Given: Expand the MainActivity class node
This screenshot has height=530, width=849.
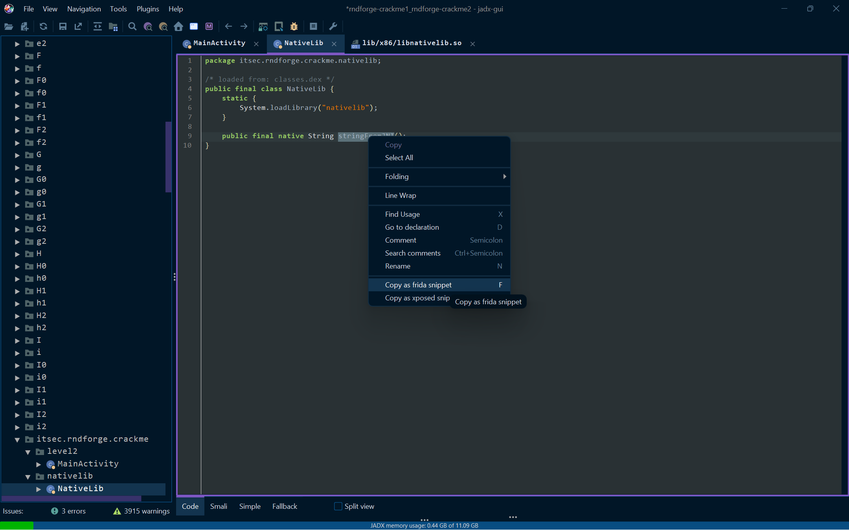Looking at the screenshot, I should [39, 464].
